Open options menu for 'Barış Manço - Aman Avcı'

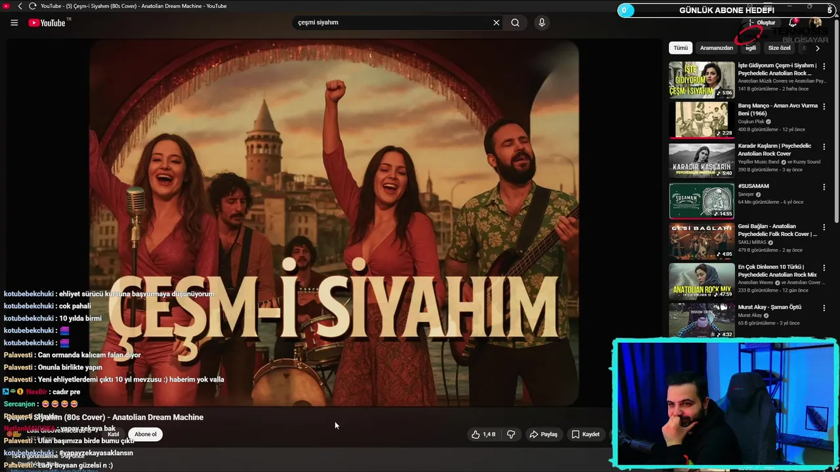[824, 106]
